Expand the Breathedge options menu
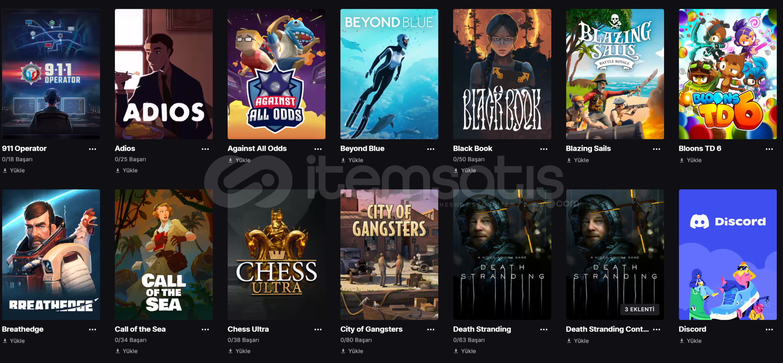The height and width of the screenshot is (363, 783). [x=93, y=329]
